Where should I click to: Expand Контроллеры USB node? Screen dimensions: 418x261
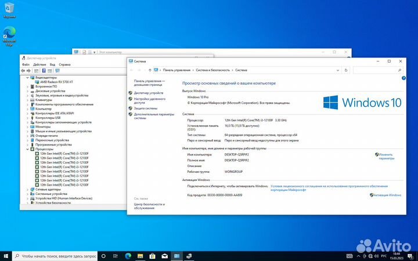[x=27, y=118]
